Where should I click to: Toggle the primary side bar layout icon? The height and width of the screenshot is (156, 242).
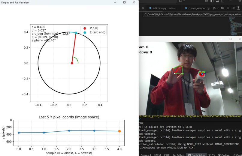(212, 1)
